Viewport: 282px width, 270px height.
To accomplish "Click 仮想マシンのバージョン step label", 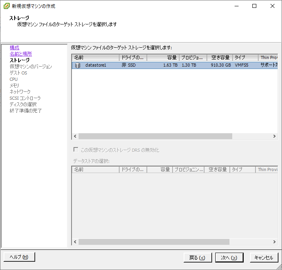I will click(x=31, y=67).
